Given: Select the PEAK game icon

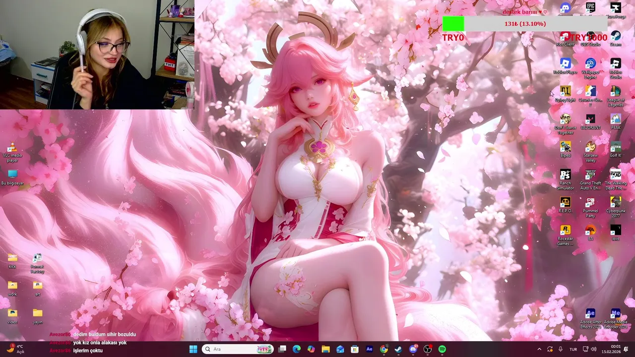Looking at the screenshot, I should click(x=616, y=122).
